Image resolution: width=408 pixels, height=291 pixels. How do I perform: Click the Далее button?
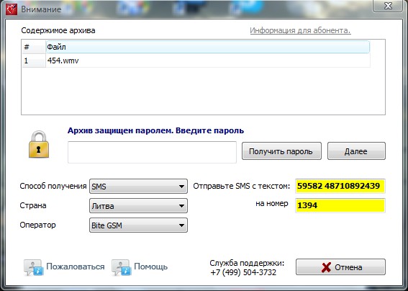[356, 151]
